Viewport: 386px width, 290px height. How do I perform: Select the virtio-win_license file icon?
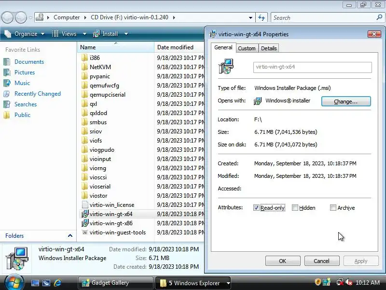(x=85, y=204)
